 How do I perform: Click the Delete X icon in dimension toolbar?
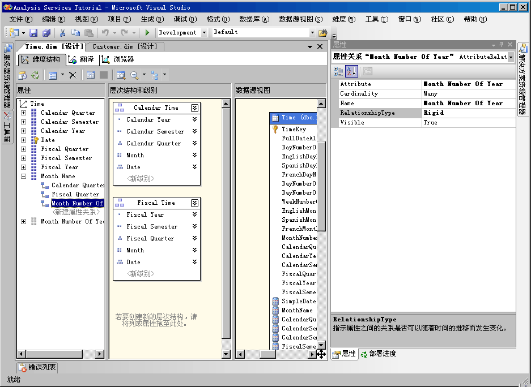[x=73, y=75]
